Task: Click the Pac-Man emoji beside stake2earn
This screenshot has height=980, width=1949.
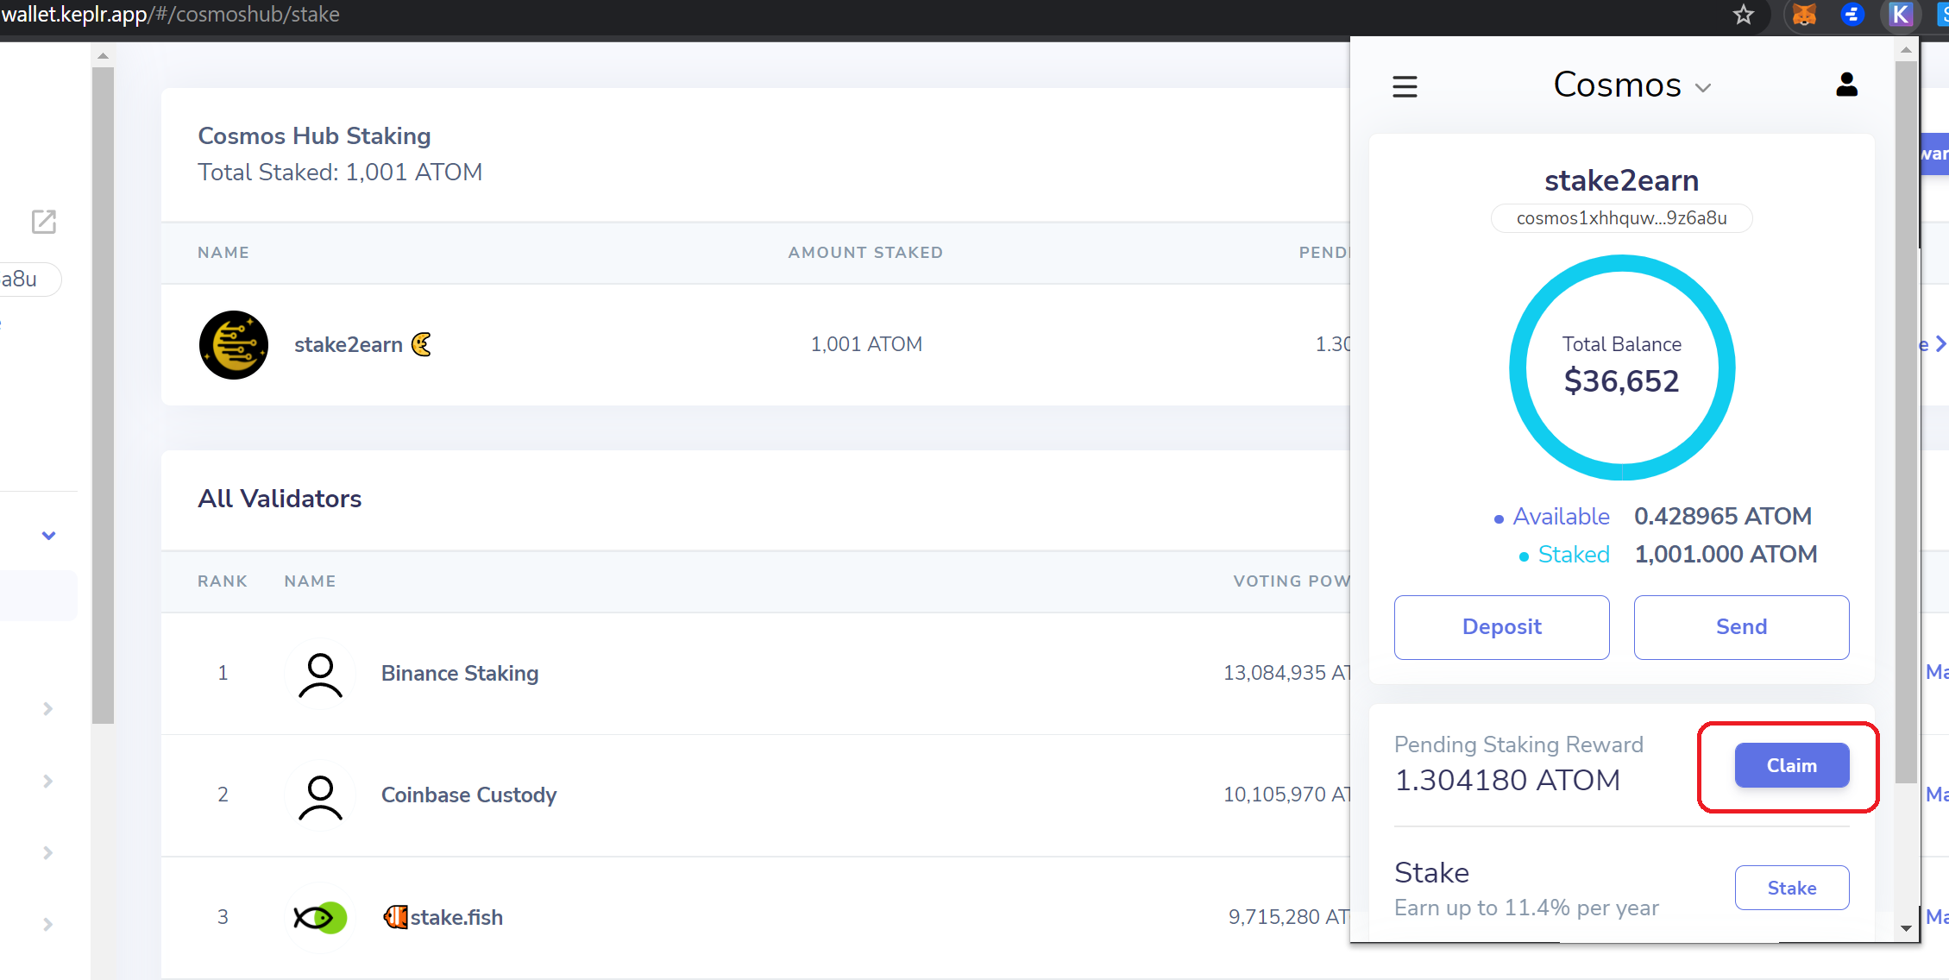Action: pyautogui.click(x=421, y=344)
